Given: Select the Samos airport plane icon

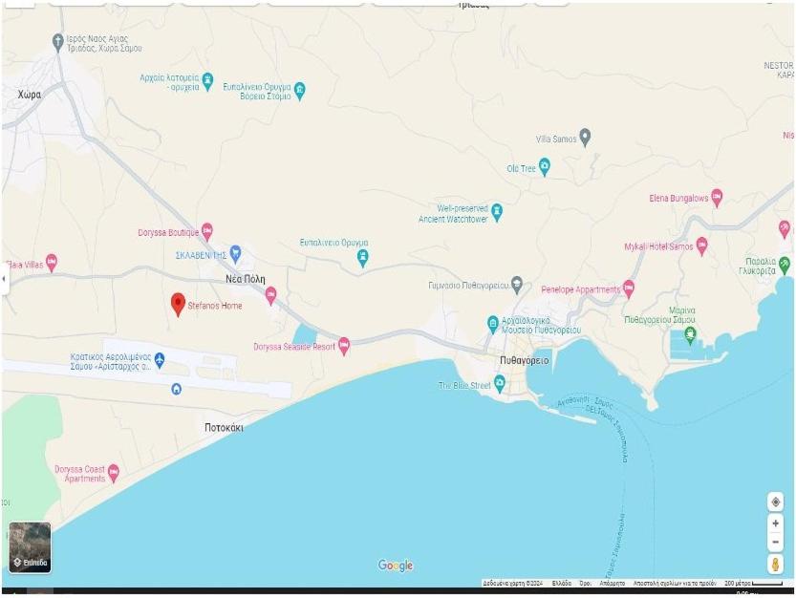Looking at the screenshot, I should (160, 360).
